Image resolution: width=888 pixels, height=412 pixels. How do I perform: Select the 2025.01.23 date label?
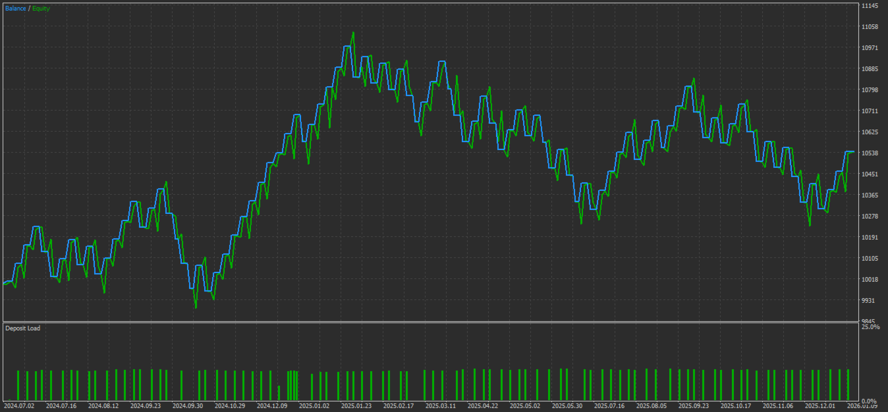(x=356, y=406)
